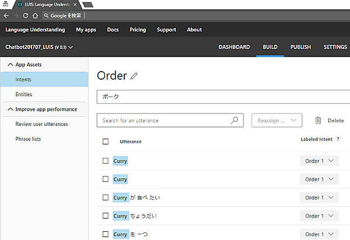
Task: Close the LUIS browser tab
Action: tap(75, 4)
